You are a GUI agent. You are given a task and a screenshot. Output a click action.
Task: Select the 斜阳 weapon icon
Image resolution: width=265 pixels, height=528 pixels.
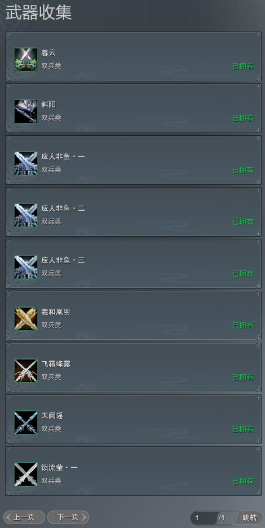(26, 111)
